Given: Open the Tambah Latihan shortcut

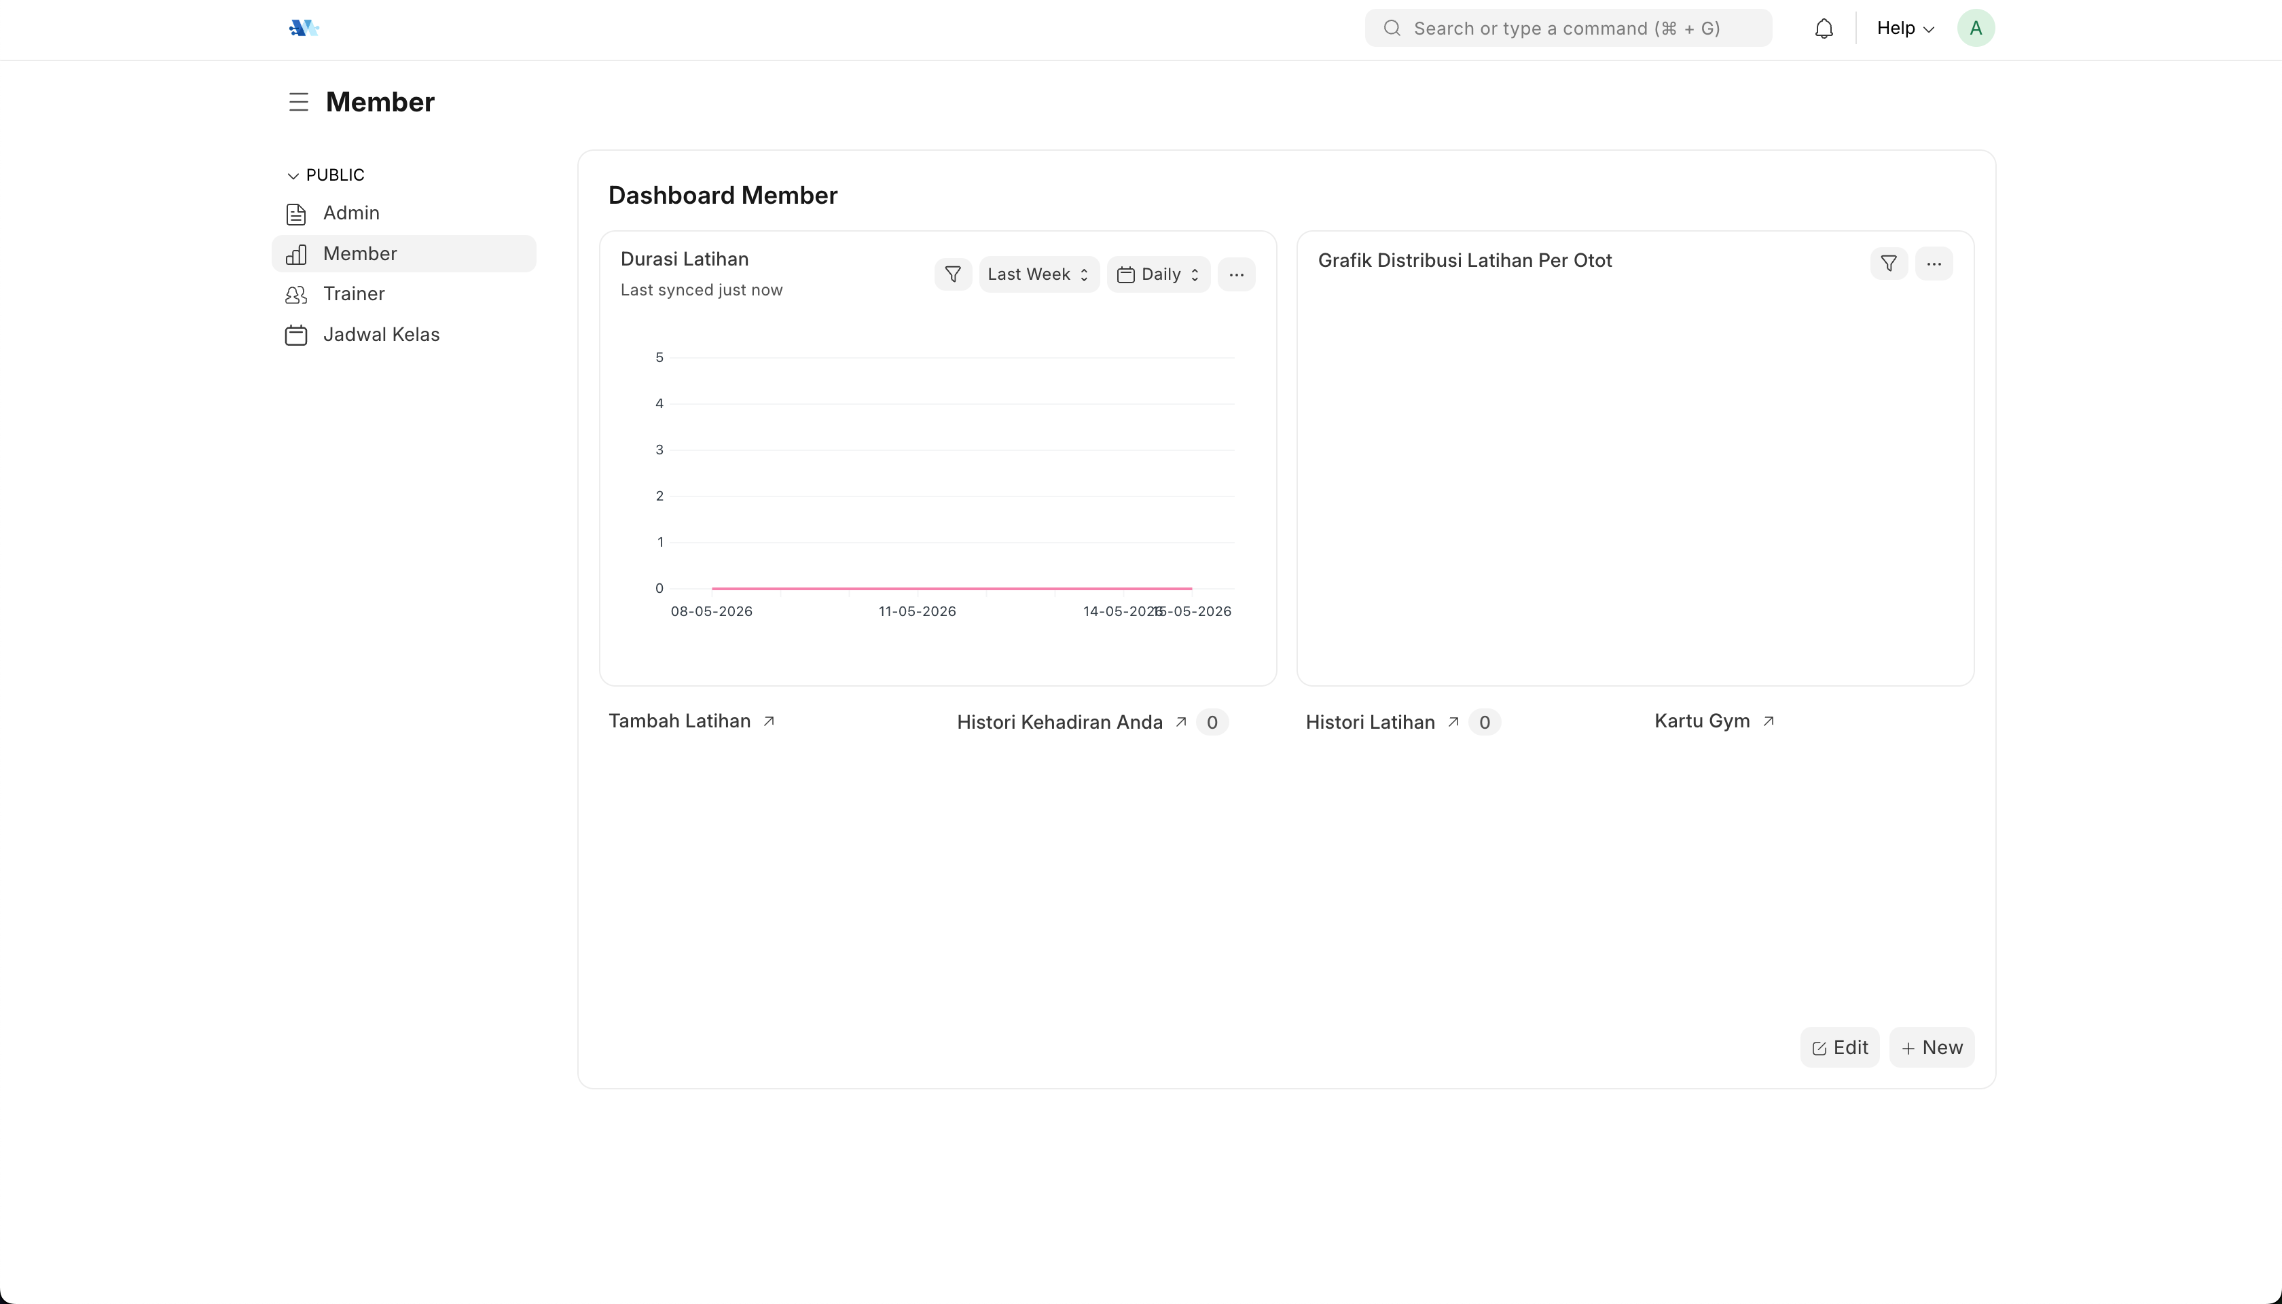Looking at the screenshot, I should 680,721.
